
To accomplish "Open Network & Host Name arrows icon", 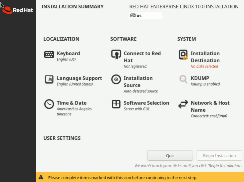I will point(183,104).
